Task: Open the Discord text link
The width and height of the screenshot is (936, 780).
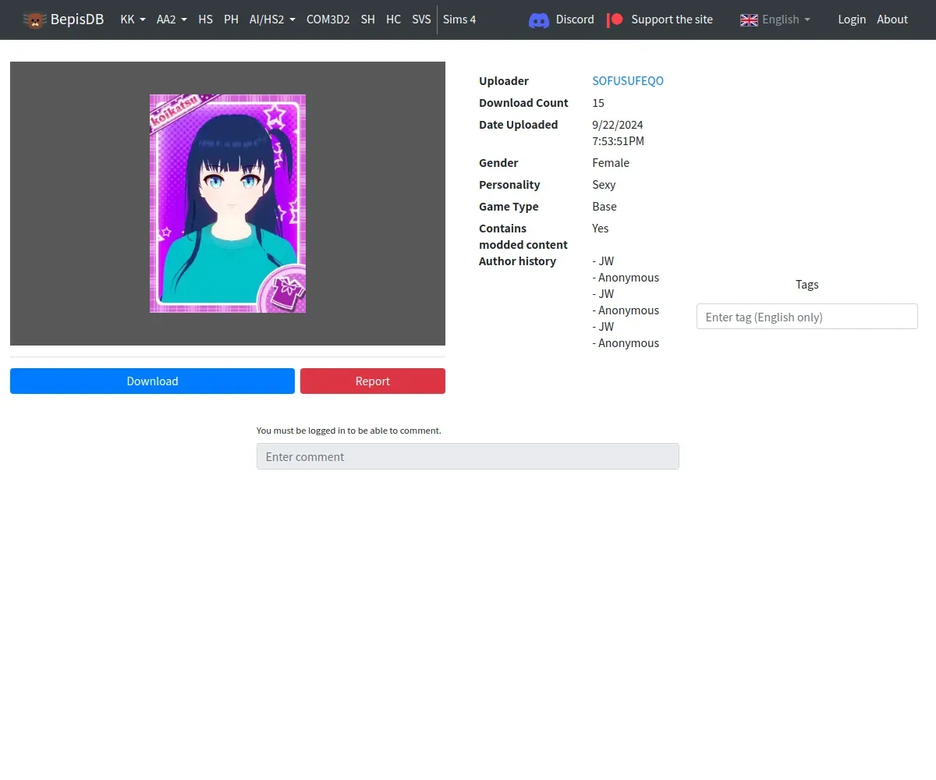Action: [575, 19]
